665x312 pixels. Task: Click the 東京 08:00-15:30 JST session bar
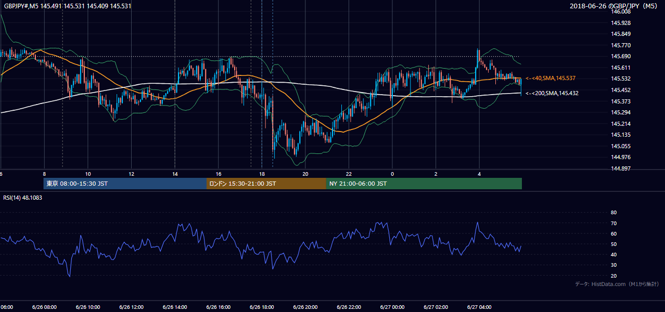[125, 184]
